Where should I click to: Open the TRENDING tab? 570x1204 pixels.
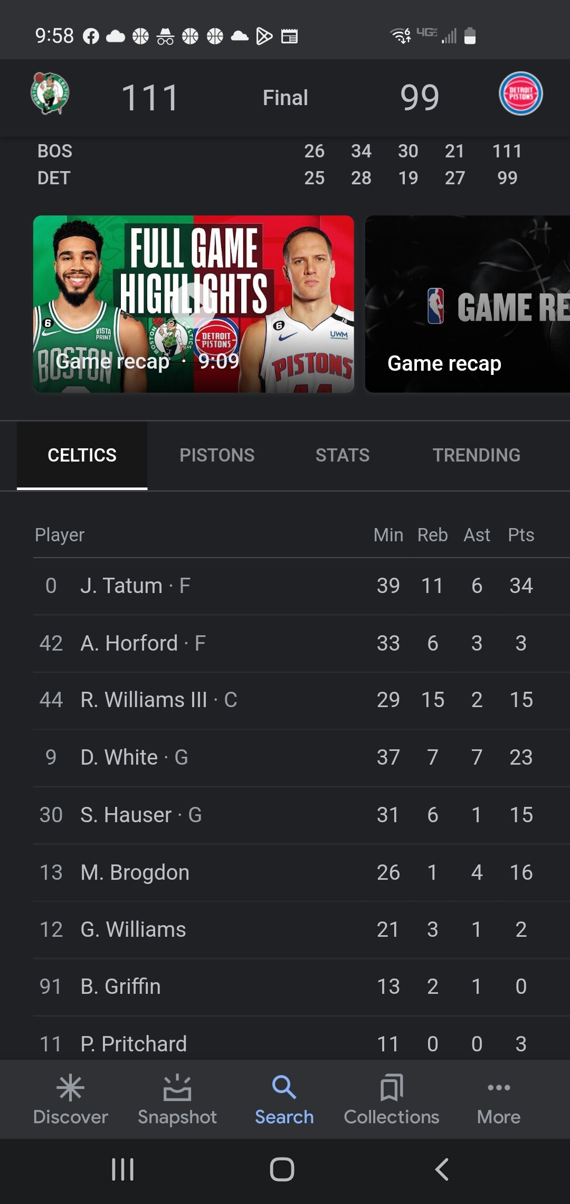coord(477,455)
